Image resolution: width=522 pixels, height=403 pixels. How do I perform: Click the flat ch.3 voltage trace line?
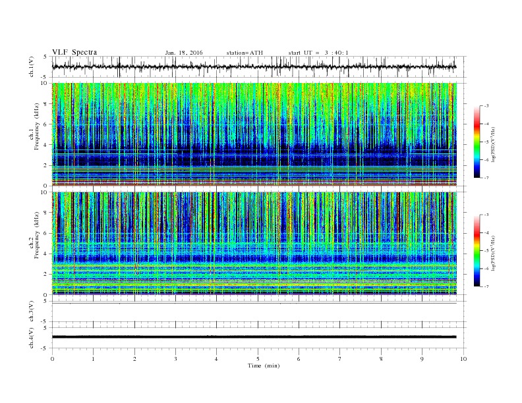click(254, 304)
